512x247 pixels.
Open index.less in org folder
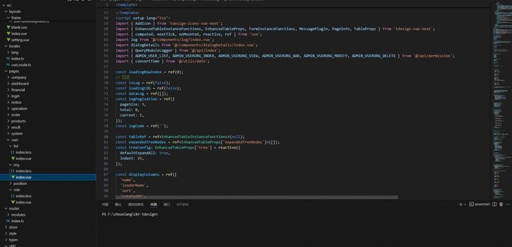pos(24,171)
